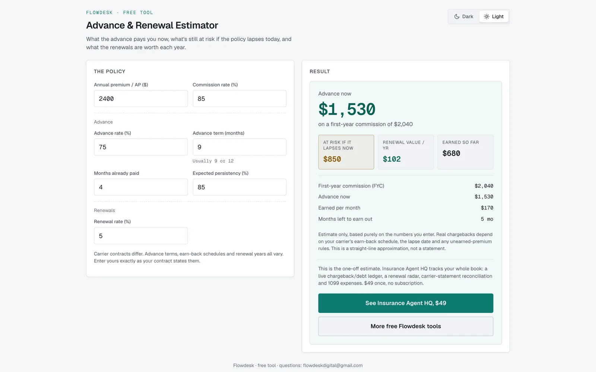
Task: Focus the Annual premium / AP field
Action: [x=141, y=99]
